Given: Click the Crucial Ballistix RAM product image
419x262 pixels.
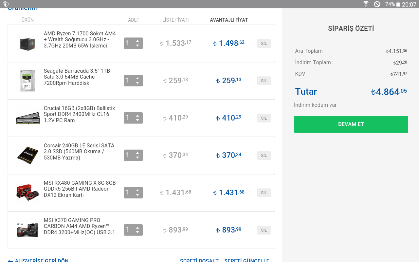Looking at the screenshot, I should (27, 118).
